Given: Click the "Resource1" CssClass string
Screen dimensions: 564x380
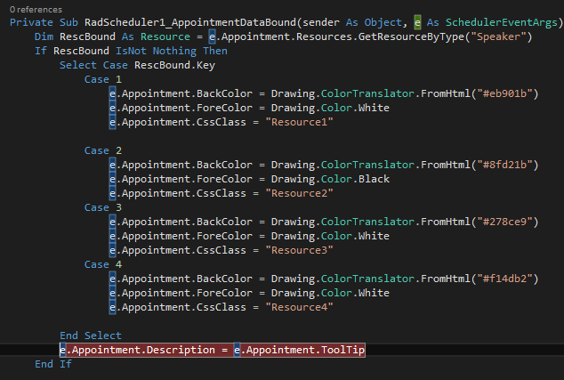Looking at the screenshot, I should tap(300, 122).
